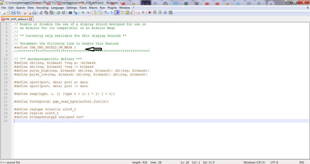Open the Window menu
310x164 pixels.
point(124,8)
